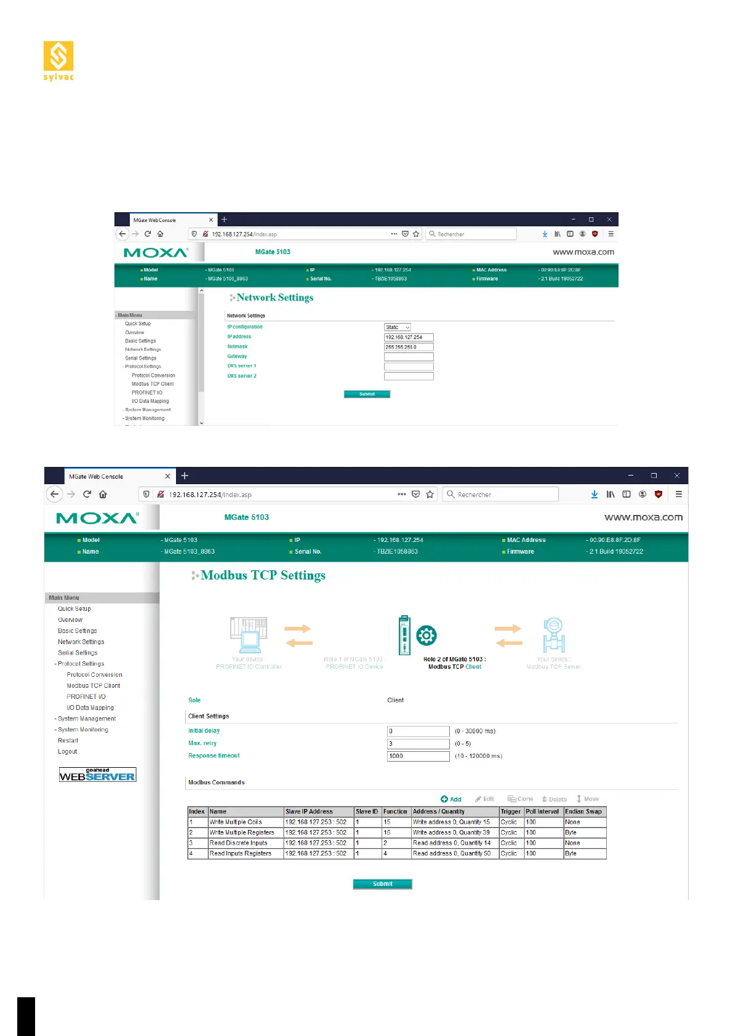This screenshot has width=733, height=1036.
Task: Open new tab plus in Network Settings window
Action: tap(224, 220)
